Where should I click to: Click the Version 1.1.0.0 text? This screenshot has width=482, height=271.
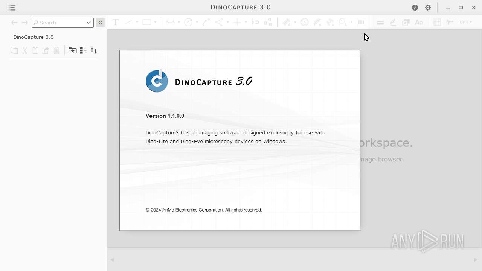165,116
